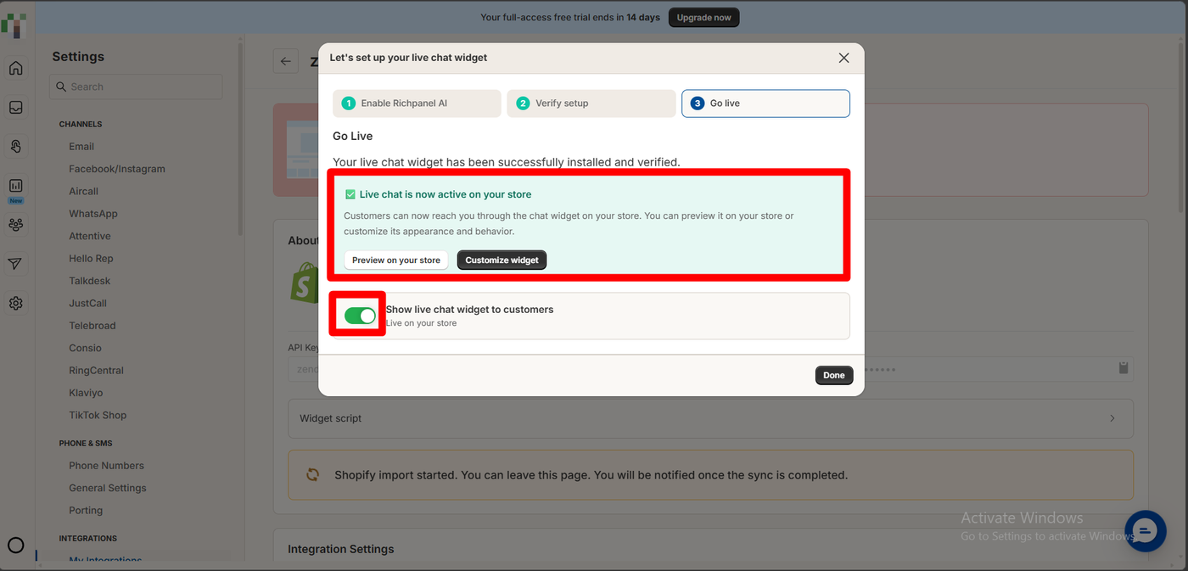Viewport: 1188px width, 571px height.
Task: Open Talkdesk channel settings
Action: click(x=90, y=281)
